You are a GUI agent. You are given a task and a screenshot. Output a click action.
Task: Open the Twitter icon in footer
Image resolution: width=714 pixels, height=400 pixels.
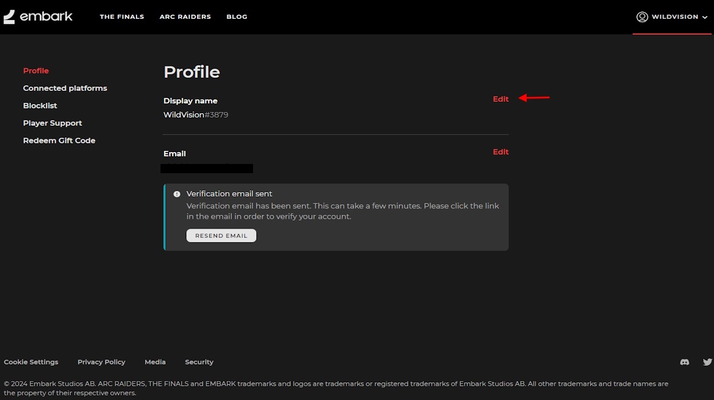tap(707, 362)
